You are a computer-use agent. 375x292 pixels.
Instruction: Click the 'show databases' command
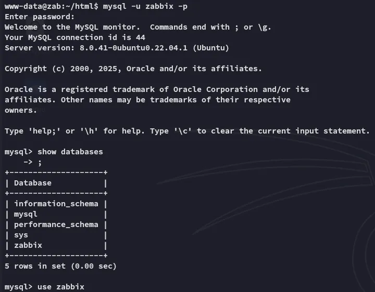pyautogui.click(x=70, y=152)
